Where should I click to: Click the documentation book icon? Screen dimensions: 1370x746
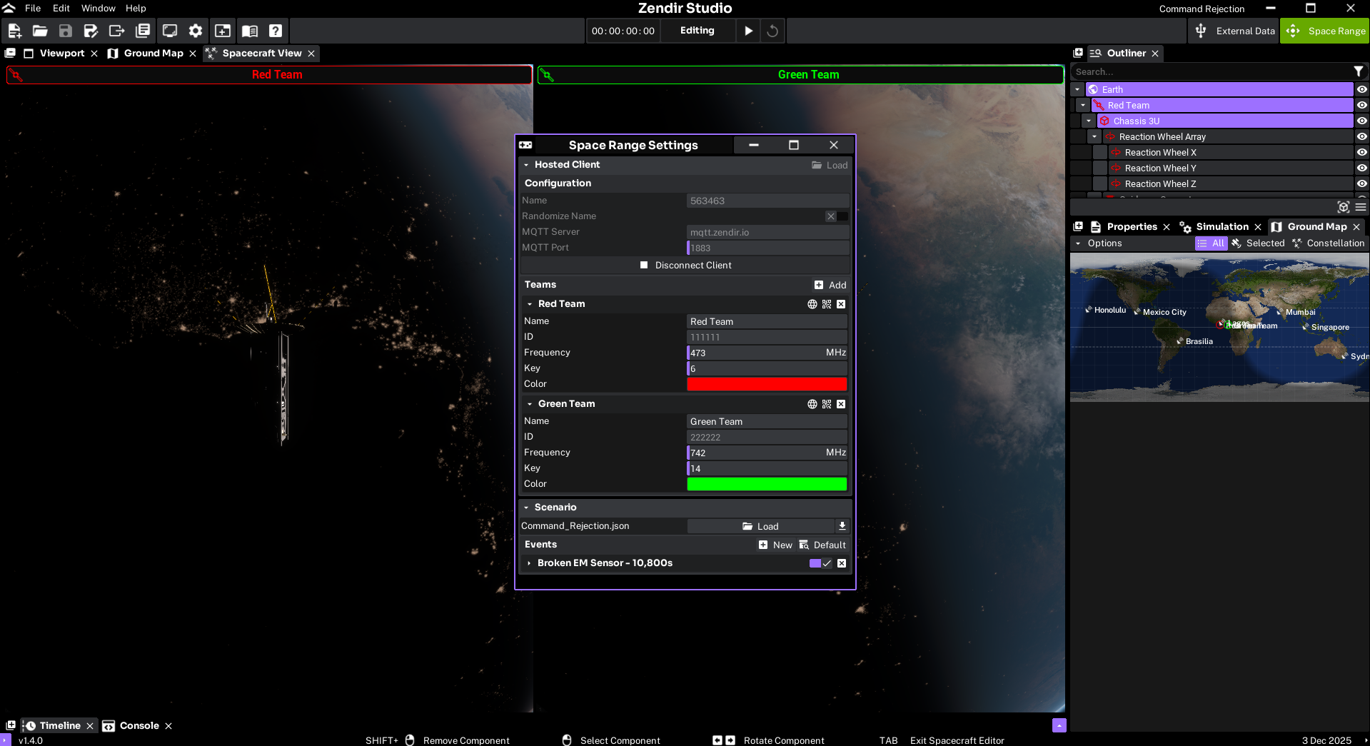pyautogui.click(x=250, y=31)
